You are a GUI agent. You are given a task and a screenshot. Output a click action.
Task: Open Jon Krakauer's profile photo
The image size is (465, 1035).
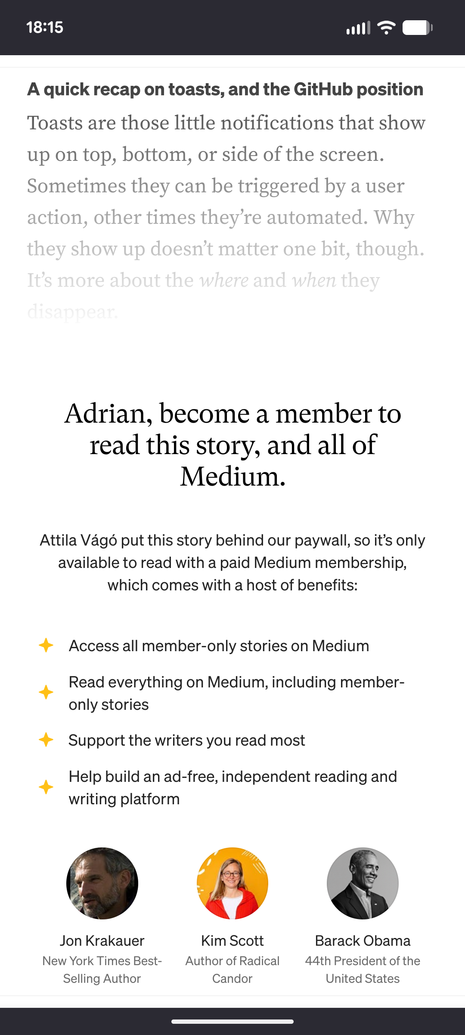click(102, 883)
